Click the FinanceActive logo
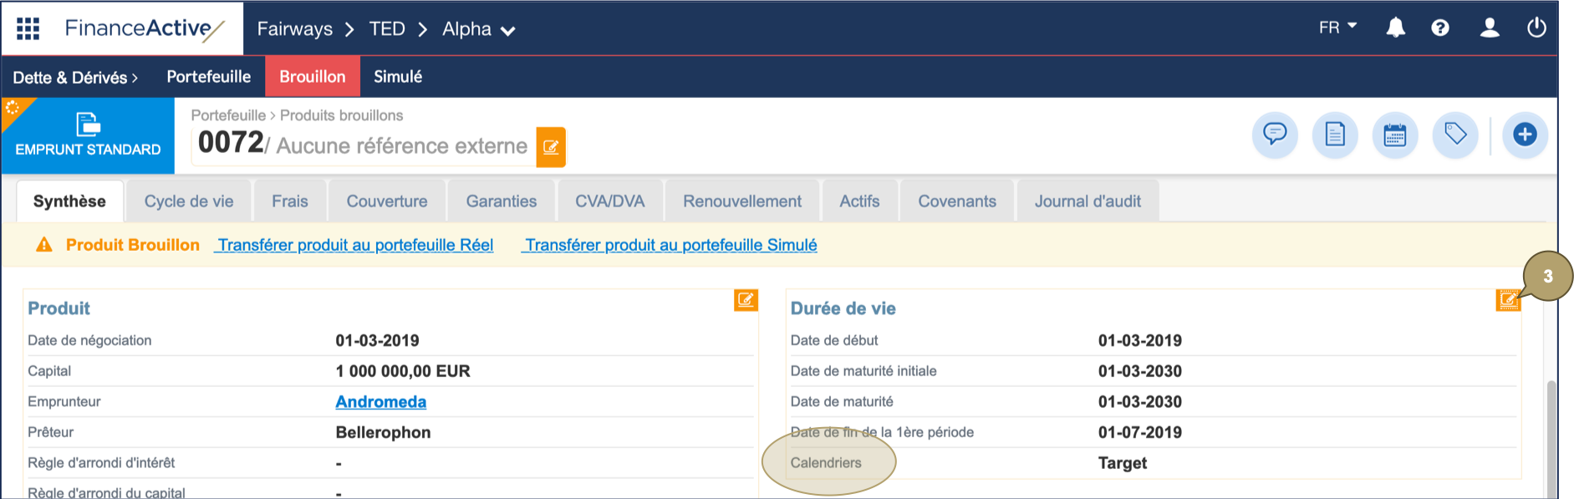Screen dimensions: 1574x499 pyautogui.click(x=145, y=29)
